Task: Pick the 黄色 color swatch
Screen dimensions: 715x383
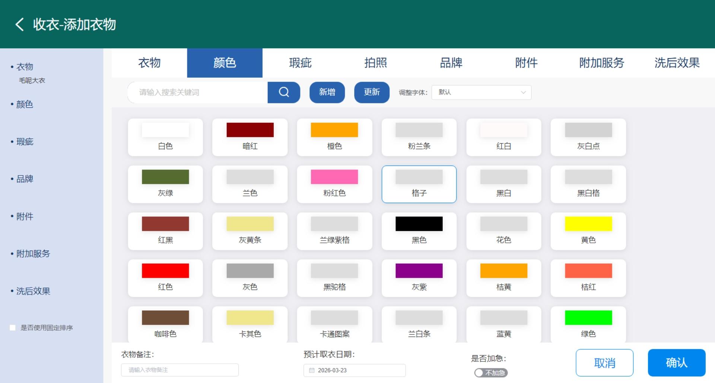Action: point(588,231)
